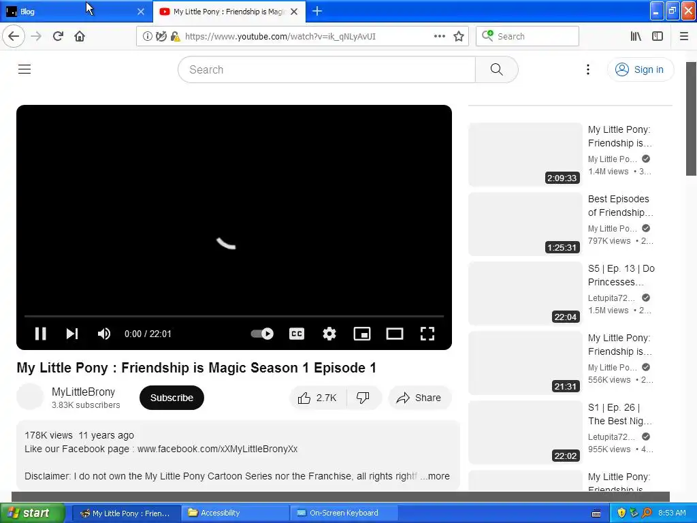Screen dimensions: 697x523
Task: Click the Sign in button
Action: click(641, 69)
